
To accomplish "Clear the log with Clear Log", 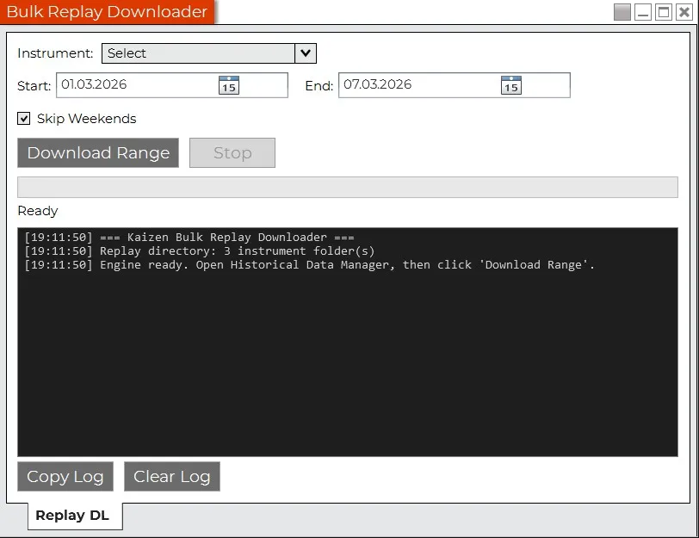I will click(x=172, y=477).
